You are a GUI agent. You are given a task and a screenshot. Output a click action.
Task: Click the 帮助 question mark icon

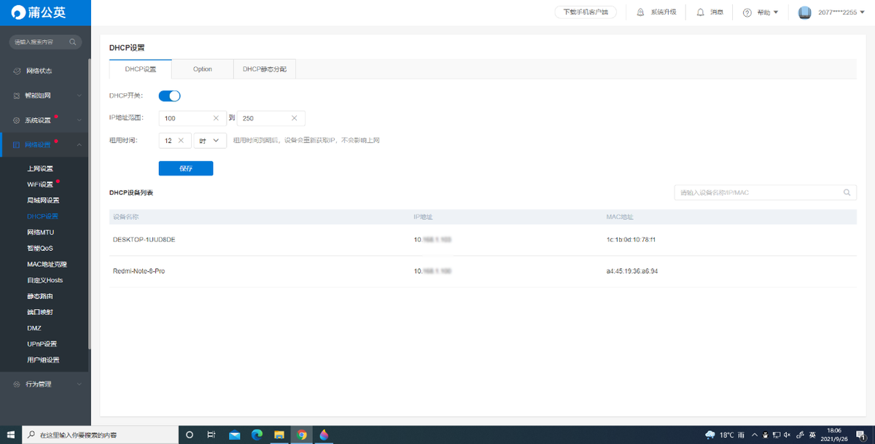click(747, 12)
